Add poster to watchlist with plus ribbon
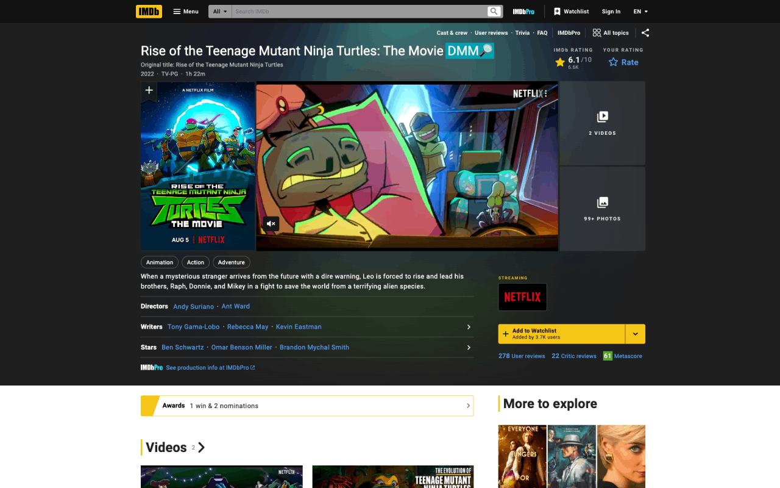Screen dimensions: 780x488 pyautogui.click(x=149, y=91)
